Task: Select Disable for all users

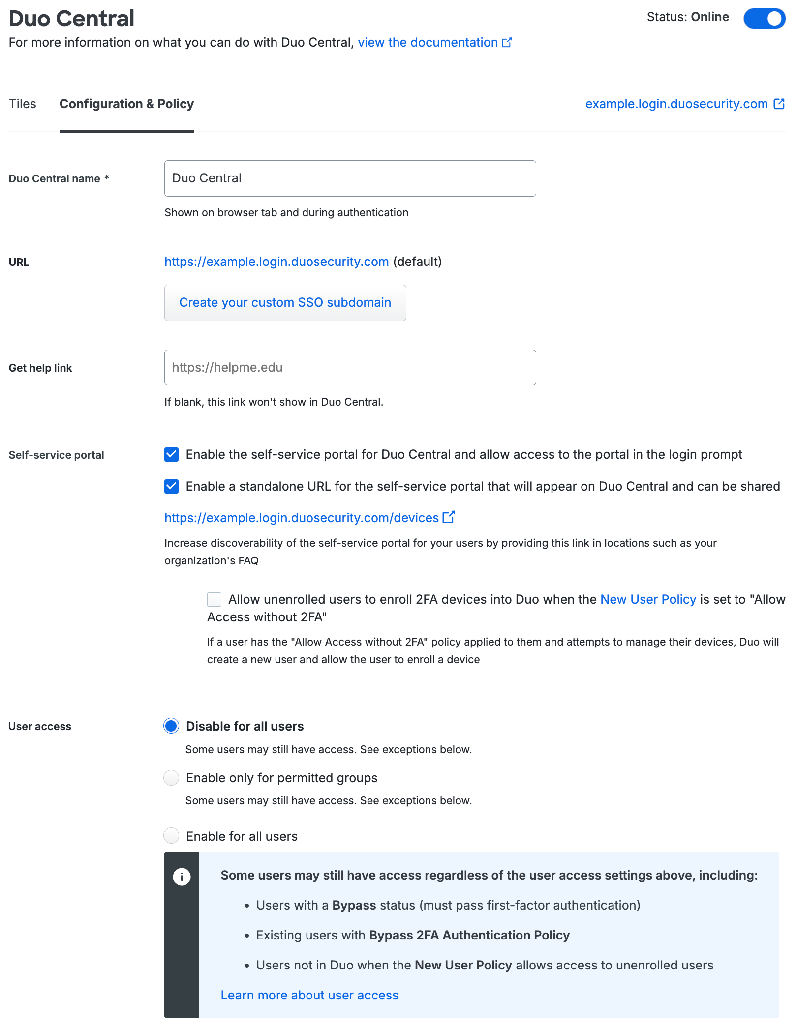Action: coord(171,726)
